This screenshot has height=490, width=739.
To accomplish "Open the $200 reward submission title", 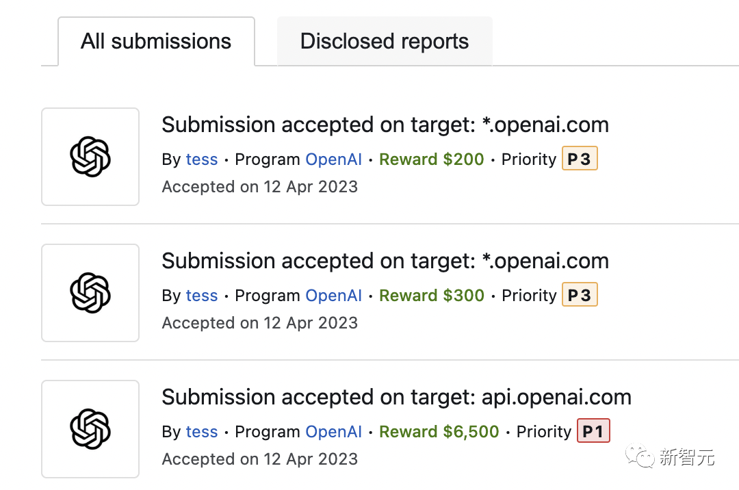I will click(x=385, y=125).
